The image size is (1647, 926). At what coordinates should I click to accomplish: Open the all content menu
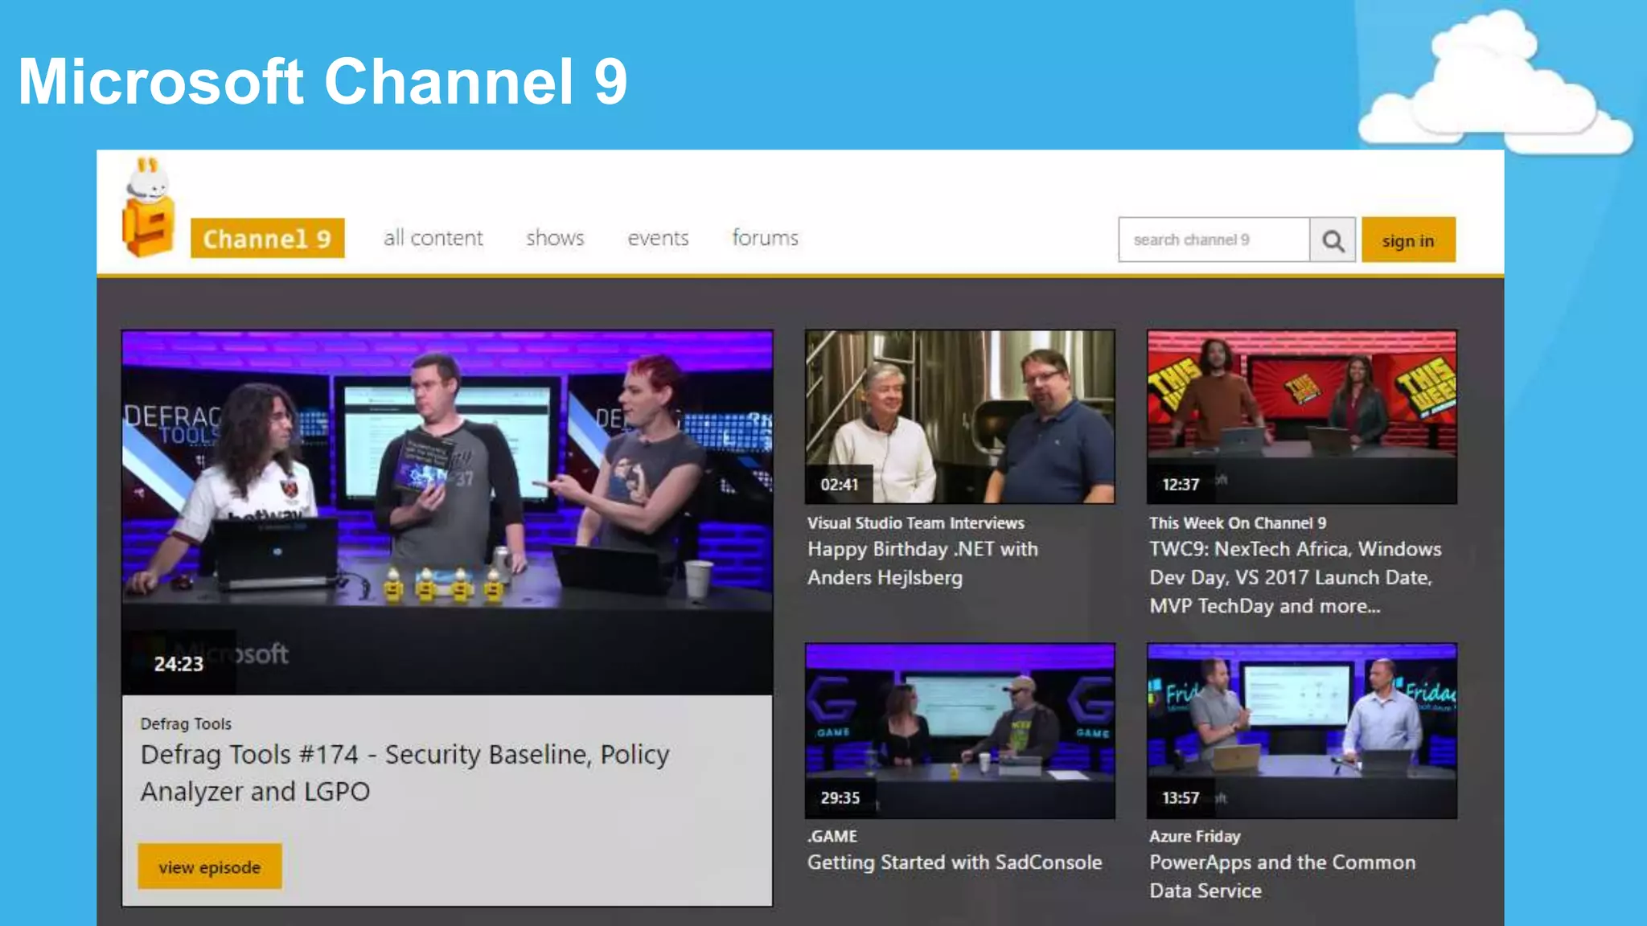pos(433,239)
